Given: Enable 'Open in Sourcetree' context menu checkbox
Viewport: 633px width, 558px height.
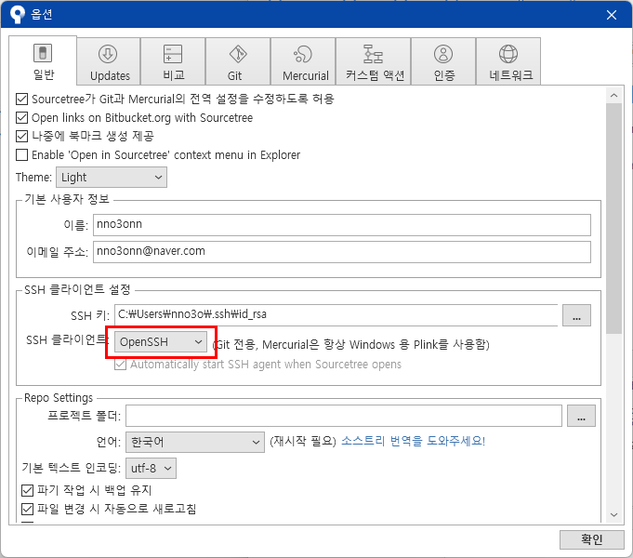Looking at the screenshot, I should (x=21, y=154).
